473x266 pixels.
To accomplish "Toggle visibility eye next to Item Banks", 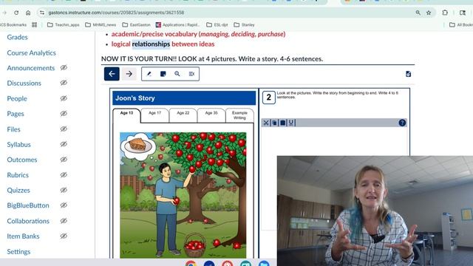I will click(64, 236).
